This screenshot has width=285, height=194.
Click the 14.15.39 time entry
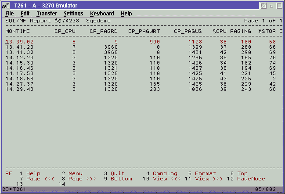19,63
